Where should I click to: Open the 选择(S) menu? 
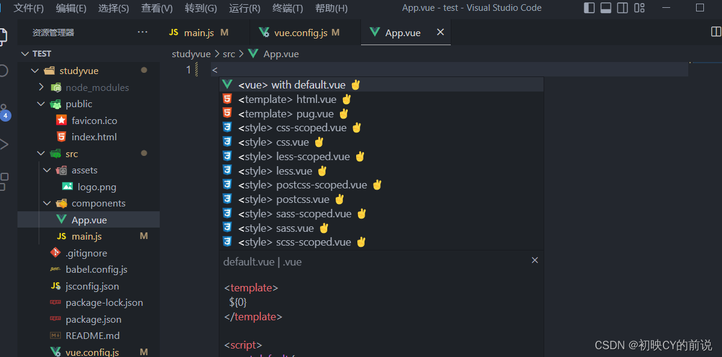(x=113, y=8)
